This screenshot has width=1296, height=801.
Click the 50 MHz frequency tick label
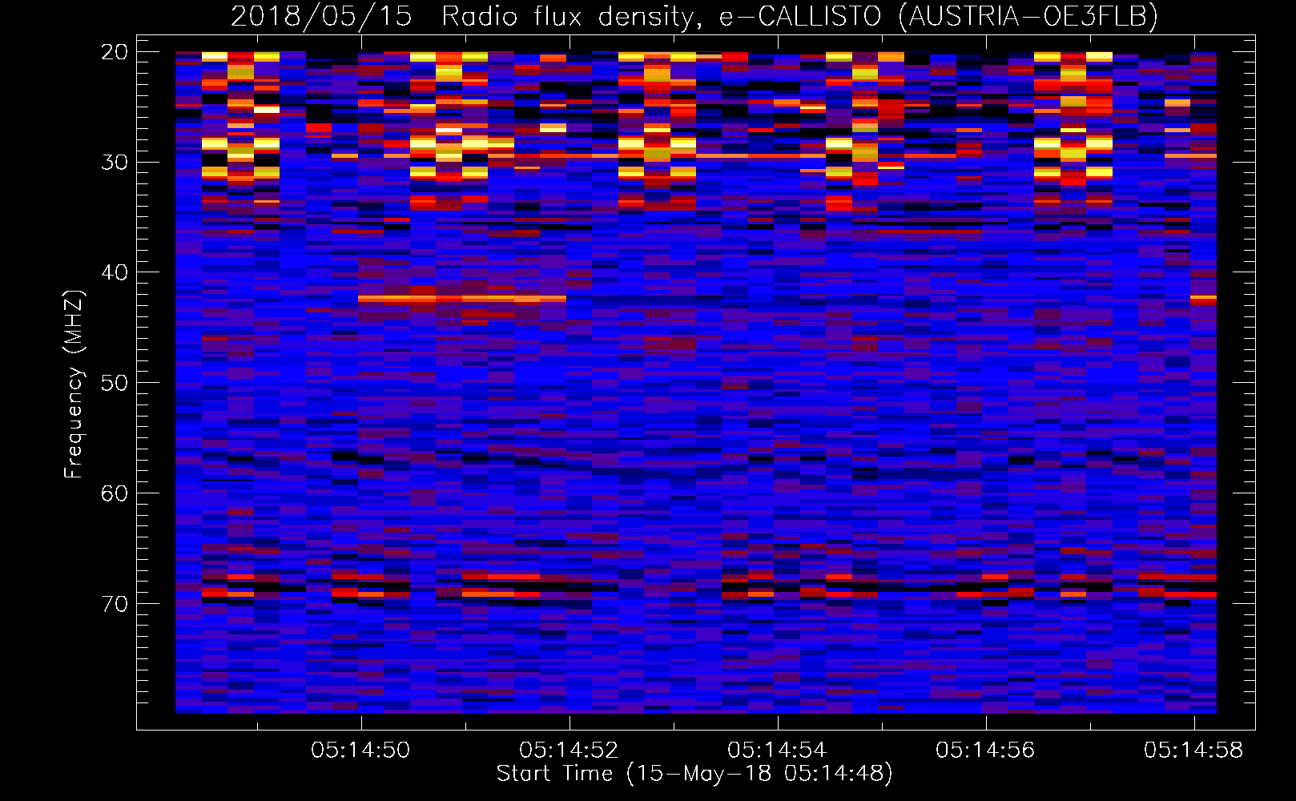[x=115, y=383]
